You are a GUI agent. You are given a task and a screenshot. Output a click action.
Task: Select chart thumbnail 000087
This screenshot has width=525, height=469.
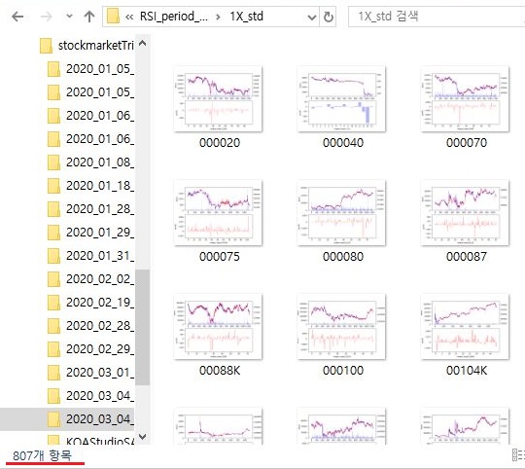465,213
